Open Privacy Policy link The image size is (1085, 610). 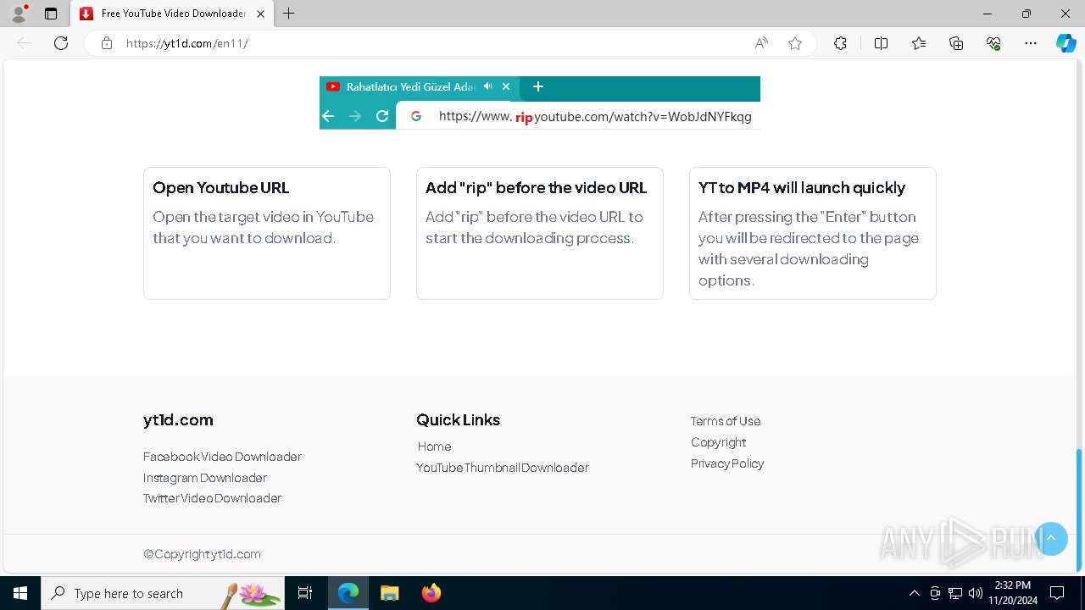(x=727, y=463)
